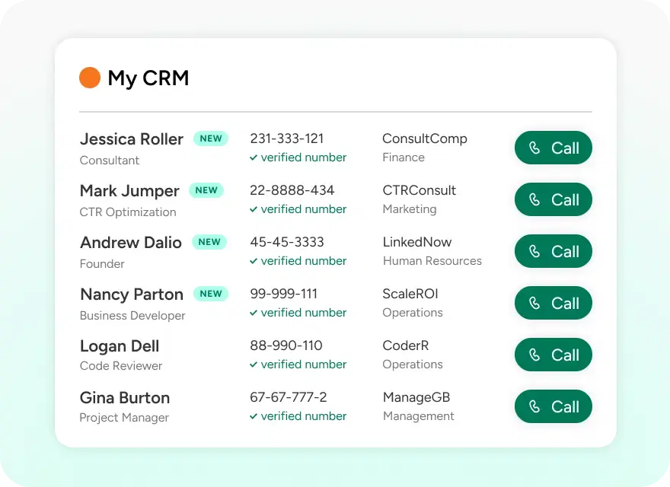The image size is (670, 487).
Task: Select the phone number 22-8888-434
Action: [x=292, y=190]
